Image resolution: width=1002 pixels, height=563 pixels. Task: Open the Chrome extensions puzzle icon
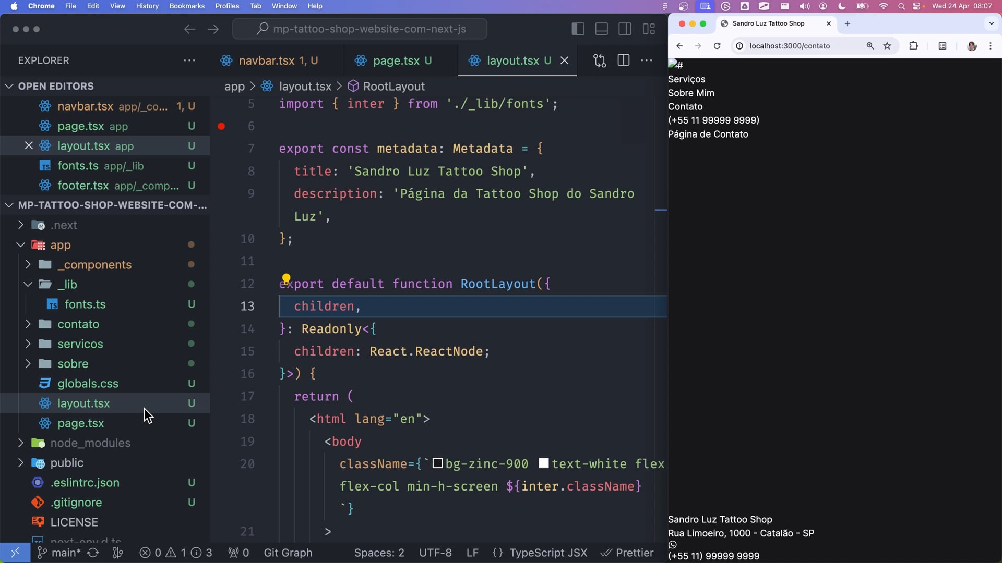[913, 46]
